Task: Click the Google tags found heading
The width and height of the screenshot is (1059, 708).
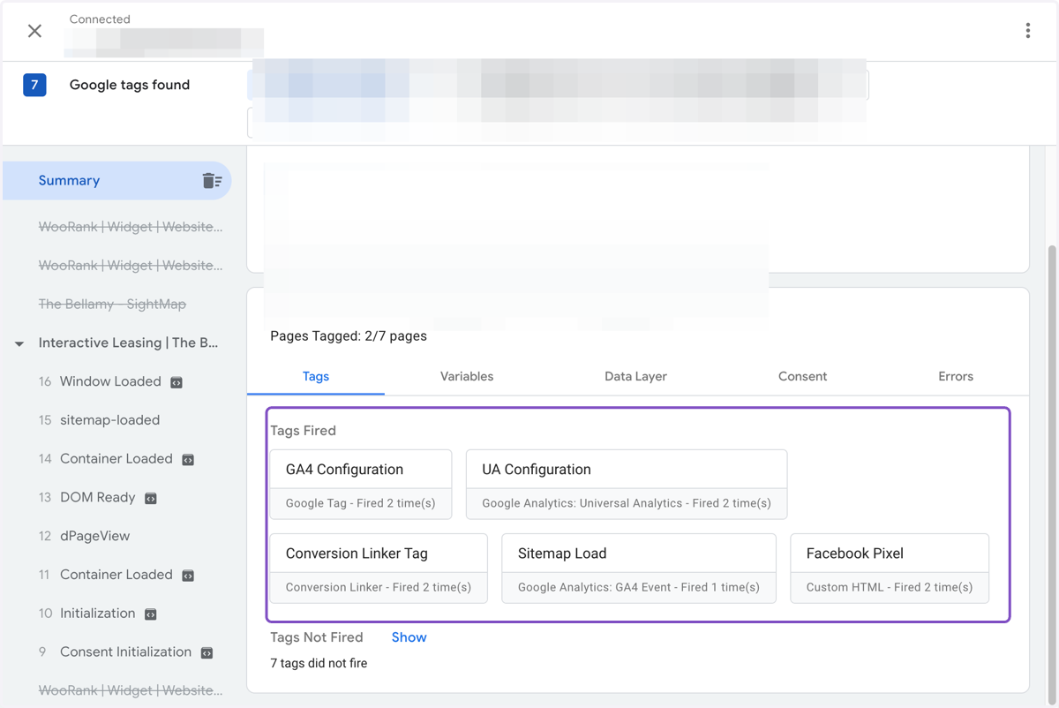Action: 130,85
